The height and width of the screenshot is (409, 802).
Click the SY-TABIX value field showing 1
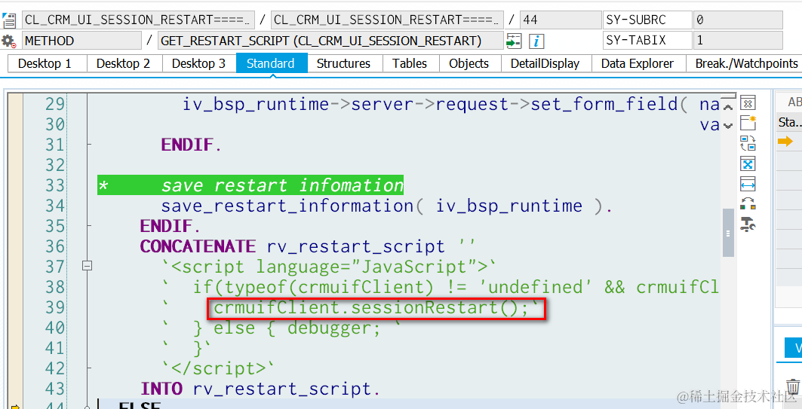coord(738,41)
